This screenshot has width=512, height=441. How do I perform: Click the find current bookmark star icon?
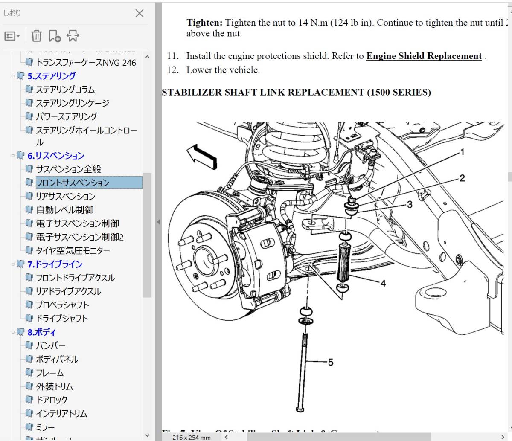(73, 36)
